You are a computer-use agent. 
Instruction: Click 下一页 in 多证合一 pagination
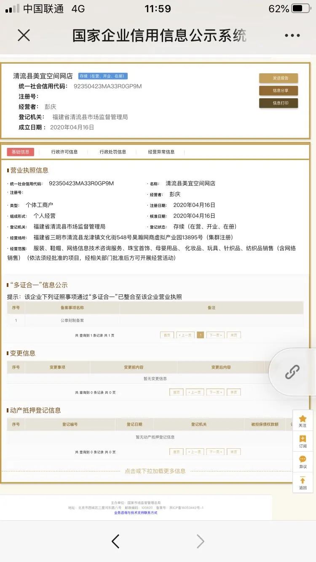tap(215, 335)
